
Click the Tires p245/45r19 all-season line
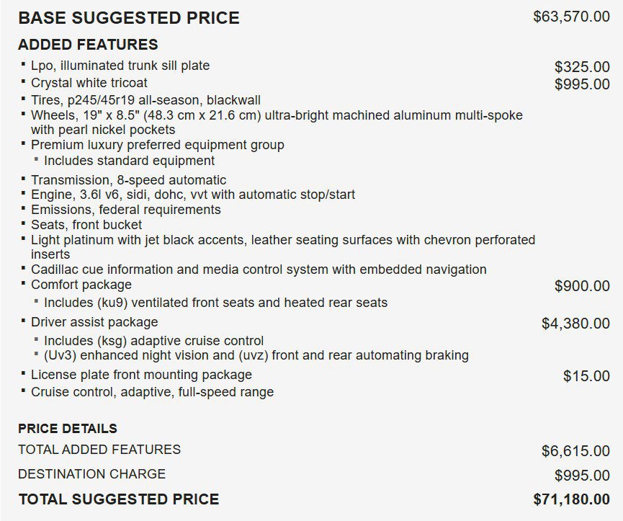(145, 99)
